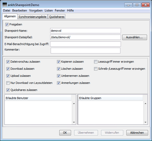
Task: Disable Upload zulassen
Action: [x=8, y=76]
